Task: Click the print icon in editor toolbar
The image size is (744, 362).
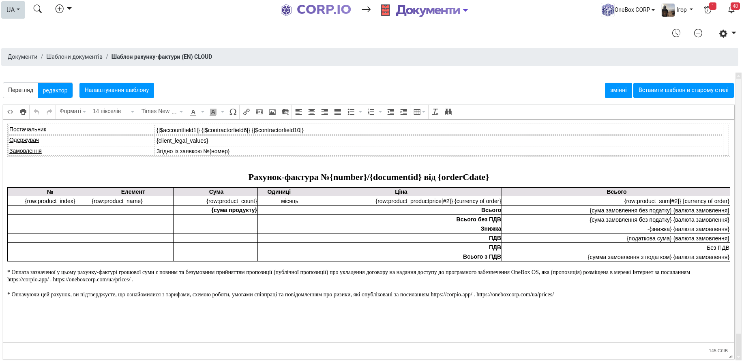Action: click(x=23, y=112)
